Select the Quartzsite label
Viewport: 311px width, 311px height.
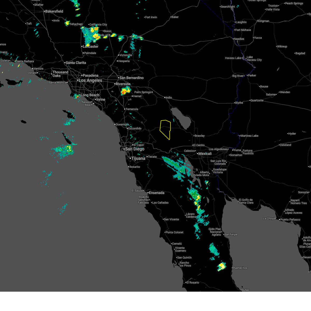(x=257, y=101)
